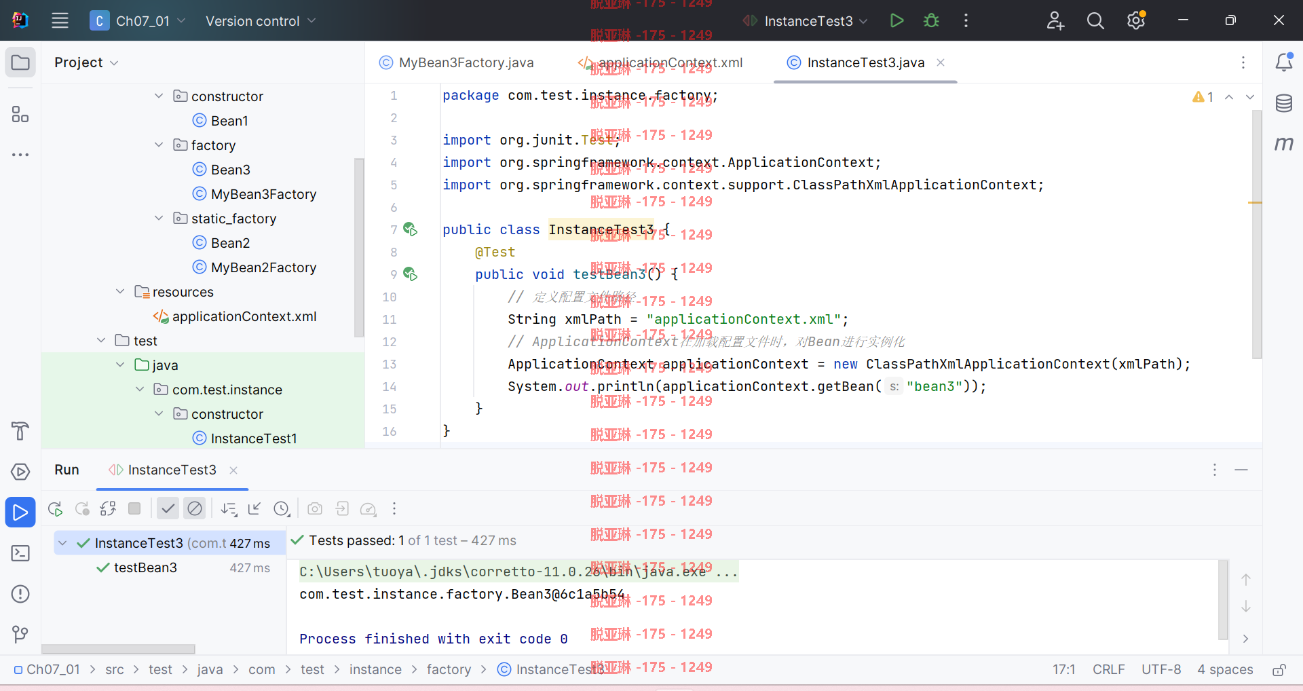Open test history clock icon
The image size is (1303, 691).
pyautogui.click(x=282, y=508)
